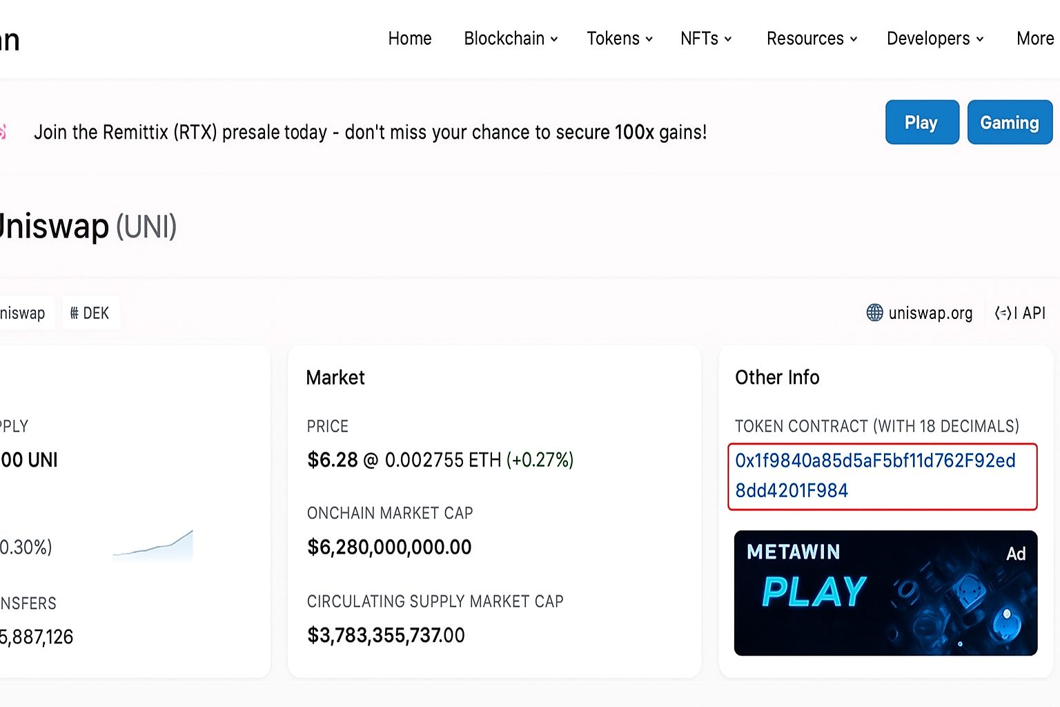Screen dimensions: 1060x707
Task: Click the hash icon on DEK tag
Action: pos(75,313)
